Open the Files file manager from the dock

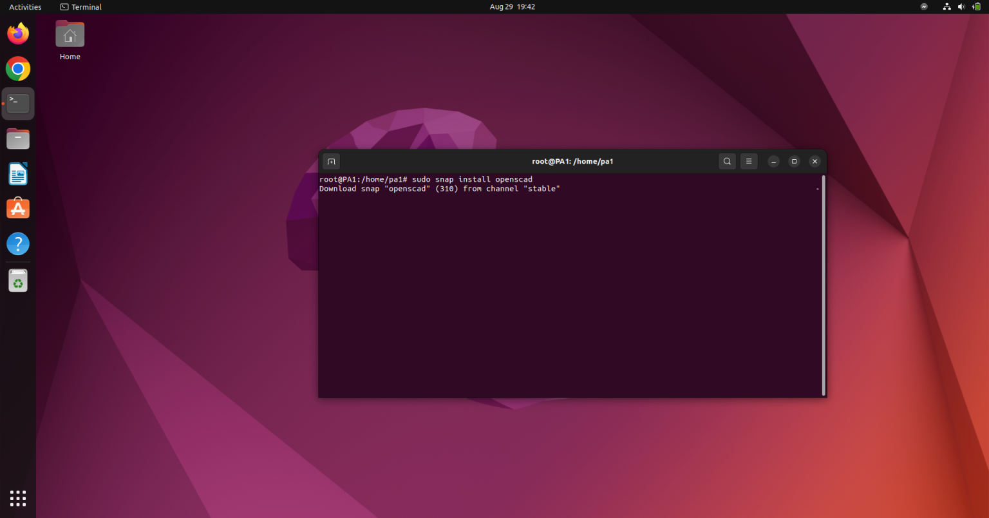(17, 138)
